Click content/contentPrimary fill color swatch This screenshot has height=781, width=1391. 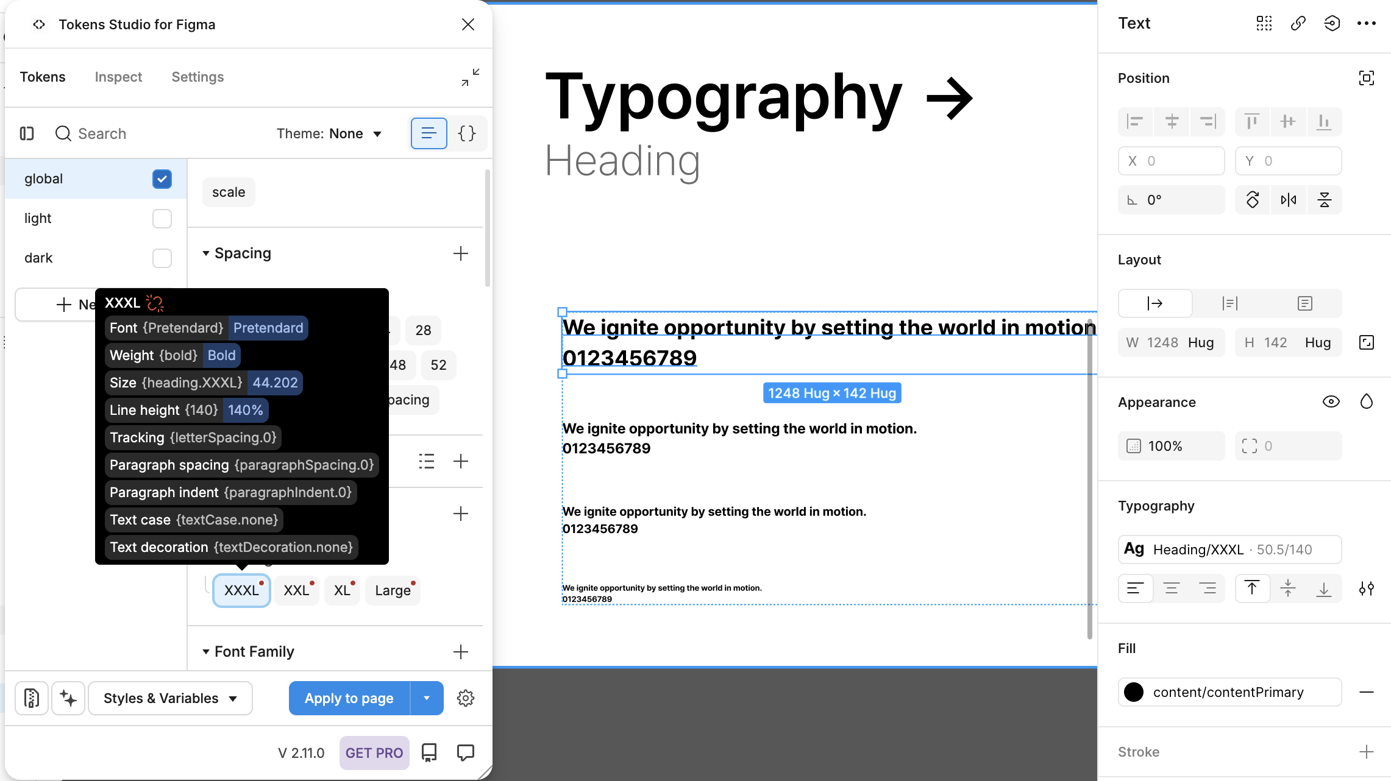point(1134,692)
